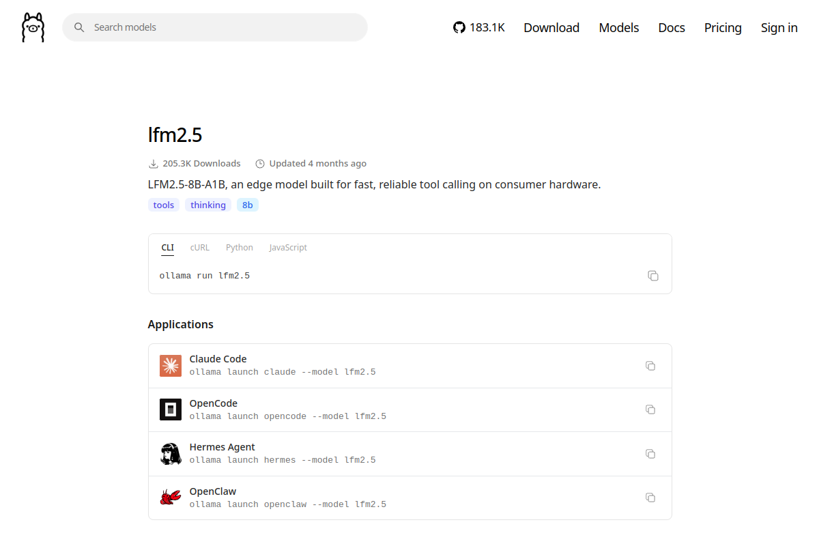Open the Download page
819x546 pixels.
[x=551, y=27]
